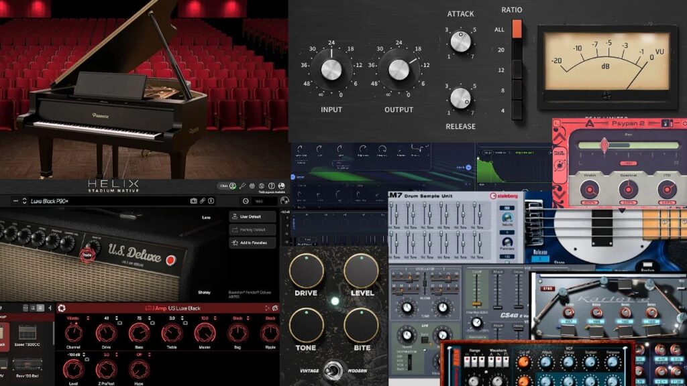The height and width of the screenshot is (386, 687).
Task: Click the Bass knob on Helix amp panel
Action: (x=139, y=334)
